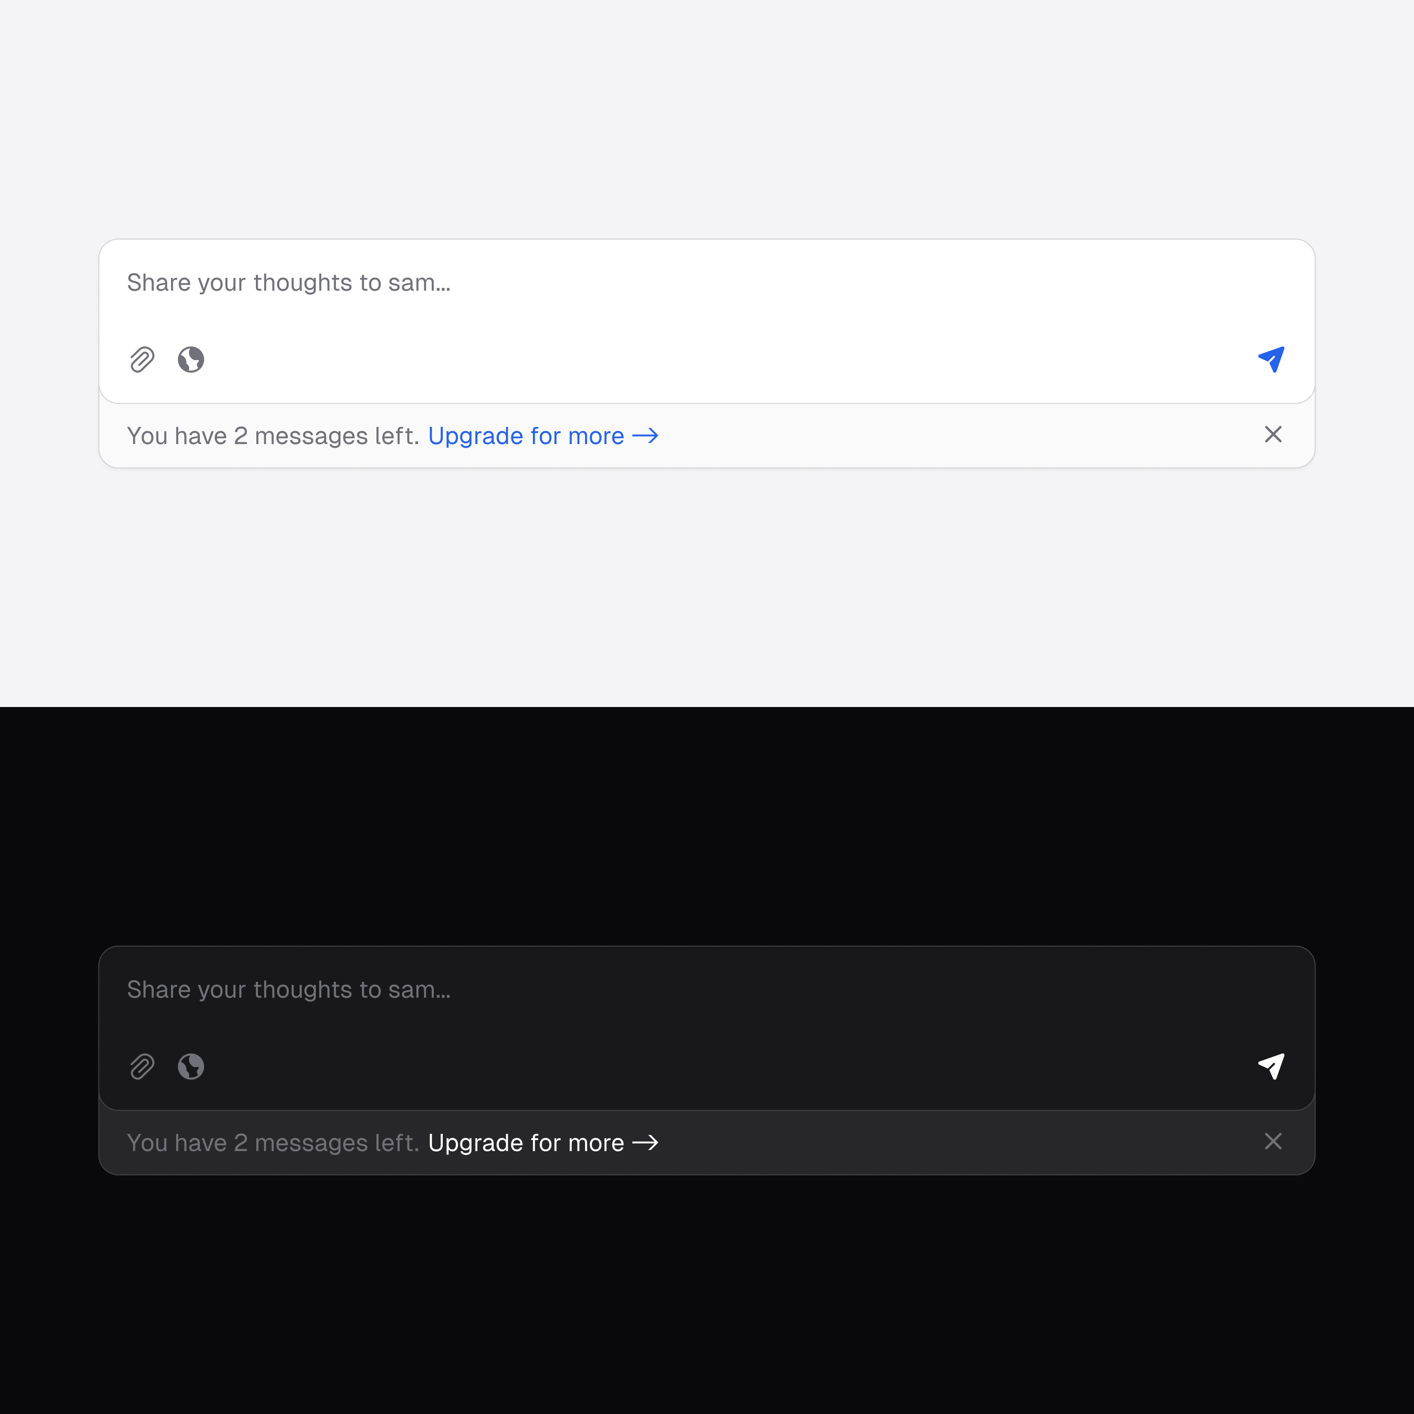Screen dimensions: 1414x1414
Task: Click the arrow next to Upgrade for more
Action: [647, 436]
